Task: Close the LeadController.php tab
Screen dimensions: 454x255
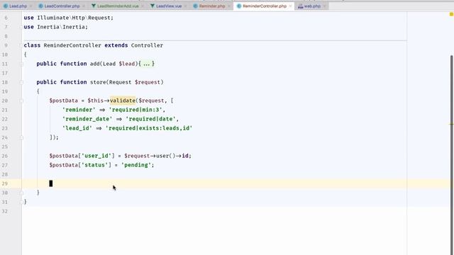Action: 84,6
